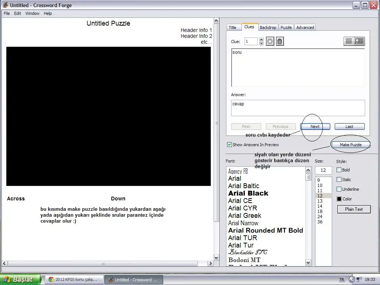The width and height of the screenshot is (380, 285).
Task: Select Arial Rounded MT Bold font
Action: point(266,230)
